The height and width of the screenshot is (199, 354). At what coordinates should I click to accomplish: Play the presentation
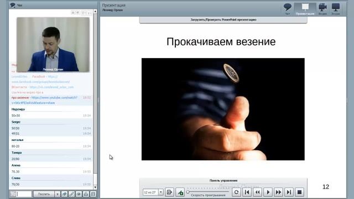tap(268, 192)
